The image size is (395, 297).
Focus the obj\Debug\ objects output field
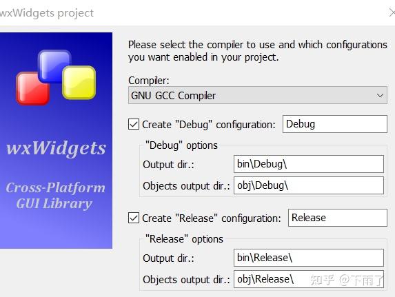pyautogui.click(x=309, y=185)
